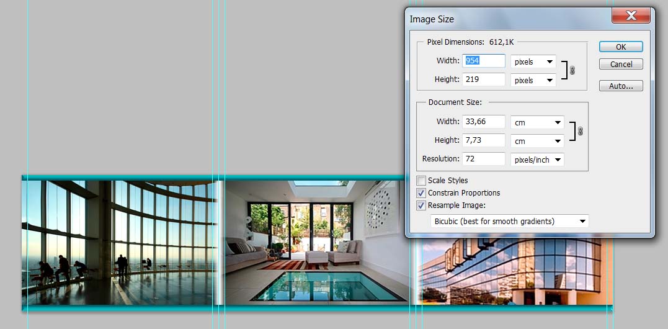Image resolution: width=668 pixels, height=329 pixels.
Task: Toggle the Resample Image checkbox
Action: tap(422, 205)
